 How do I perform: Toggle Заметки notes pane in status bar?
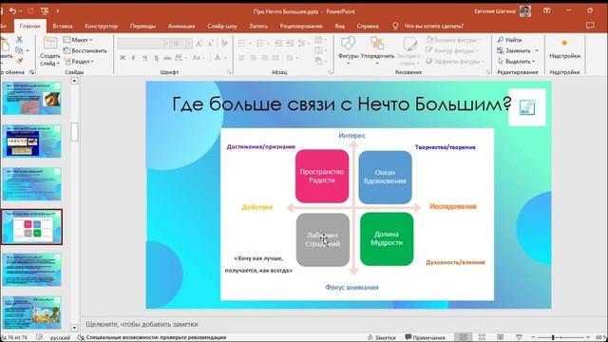[382, 337]
